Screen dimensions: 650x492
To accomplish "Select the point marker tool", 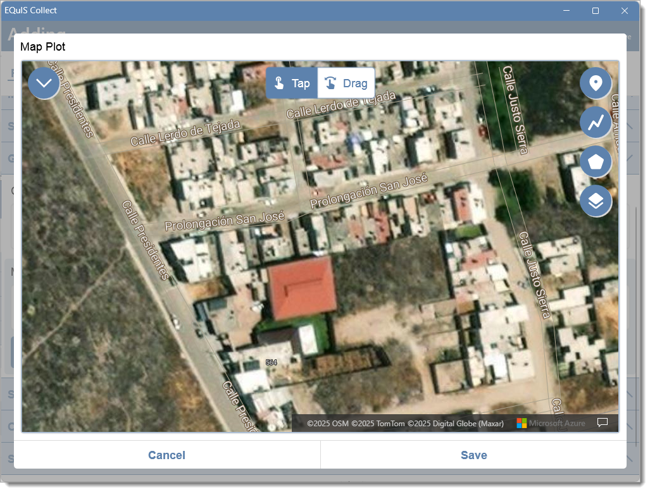I will tap(596, 83).
